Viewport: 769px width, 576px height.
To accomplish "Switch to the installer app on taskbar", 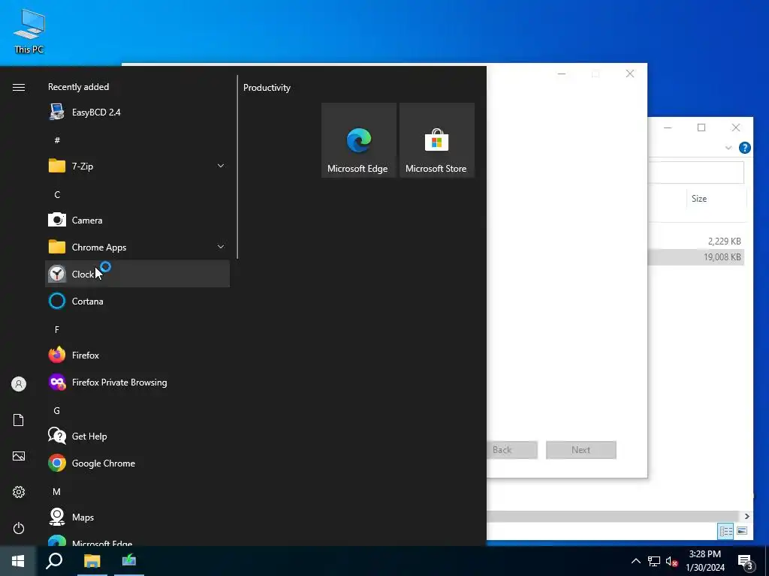I will click(129, 561).
